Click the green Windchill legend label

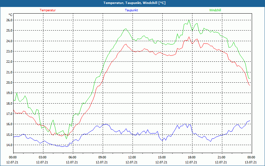coord(215,10)
